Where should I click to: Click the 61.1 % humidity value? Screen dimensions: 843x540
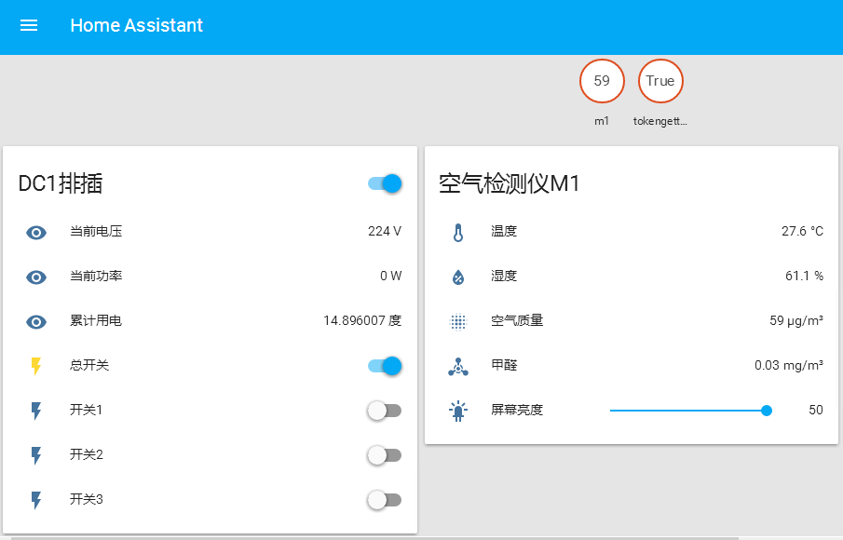[804, 277]
